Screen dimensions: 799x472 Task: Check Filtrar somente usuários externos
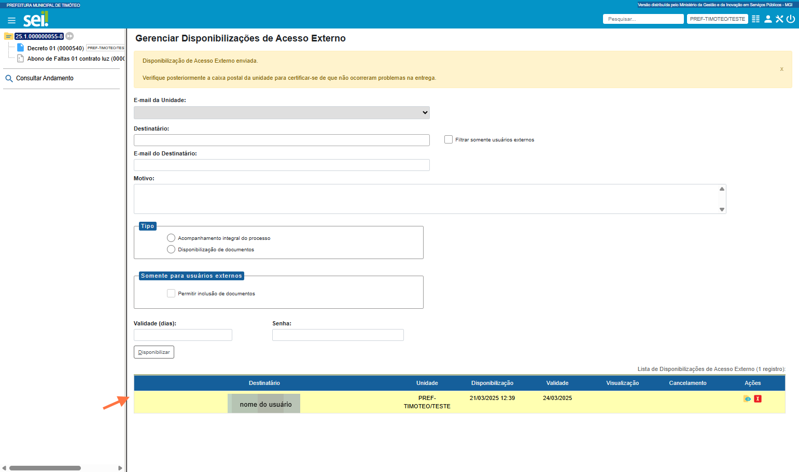point(448,139)
